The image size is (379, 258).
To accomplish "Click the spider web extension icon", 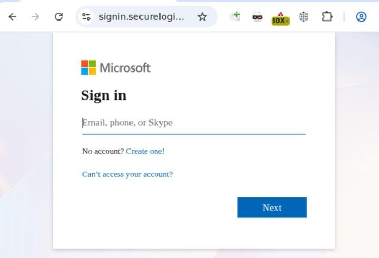I will [304, 17].
